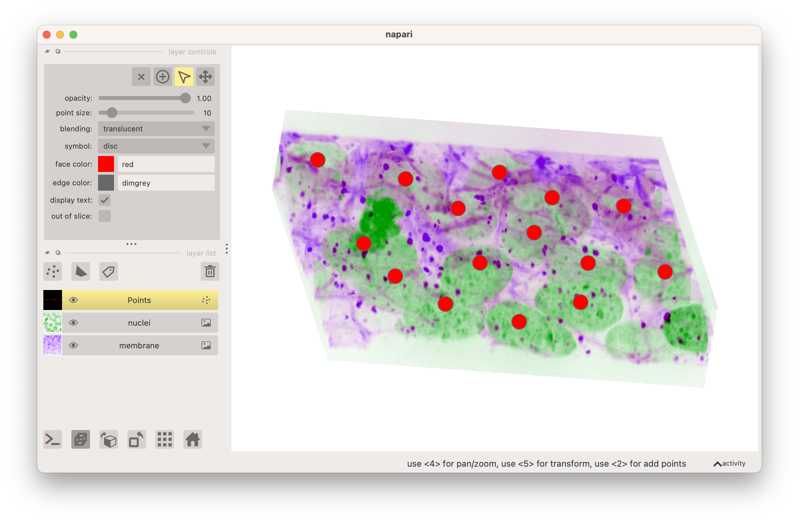Roll the dimensions order

(108, 439)
